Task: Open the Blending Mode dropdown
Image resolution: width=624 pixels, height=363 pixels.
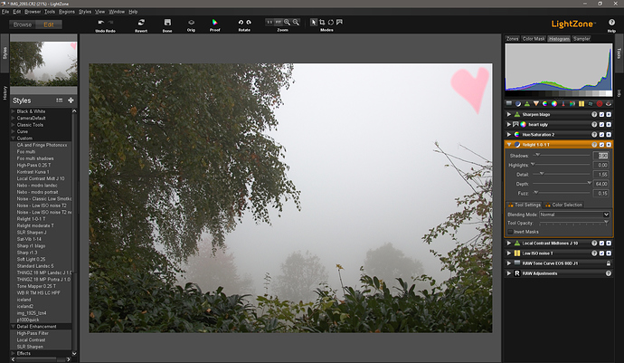Action: [x=574, y=215]
